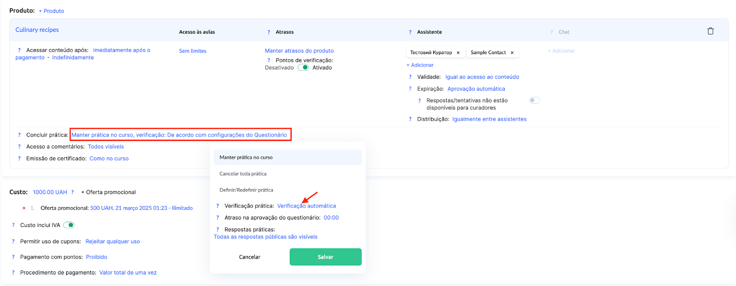
Task: Click Cancelar in the practice popup
Action: [249, 257]
